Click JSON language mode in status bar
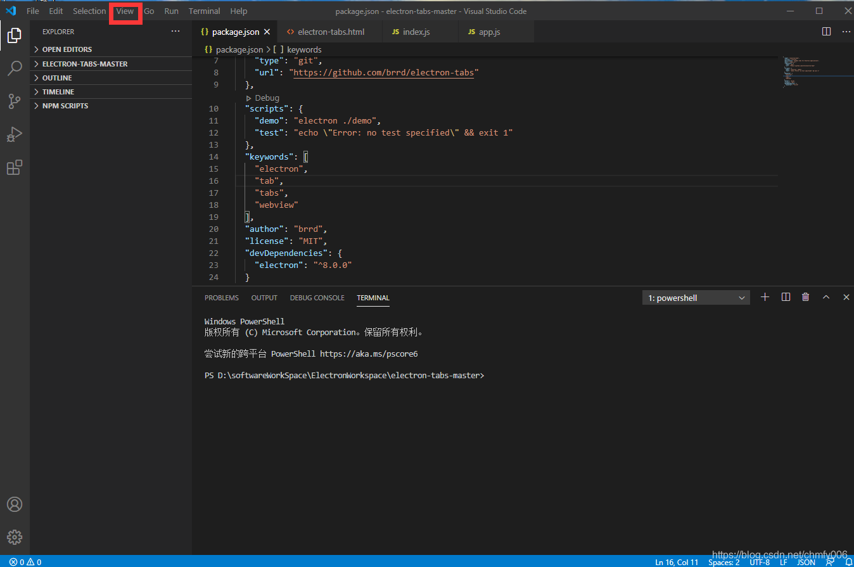This screenshot has width=854, height=567. coord(806,562)
